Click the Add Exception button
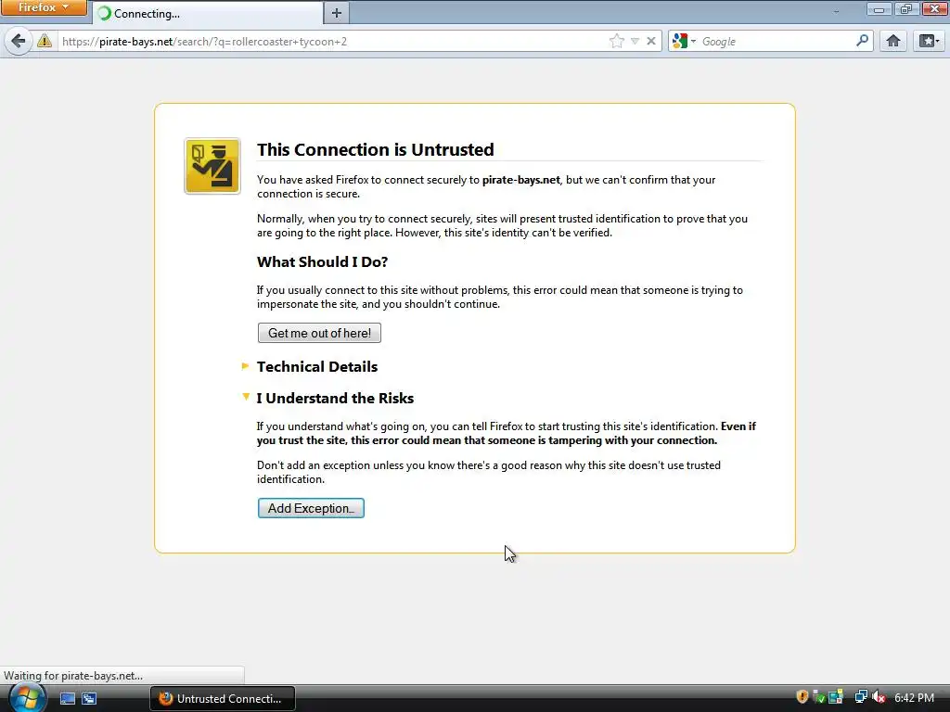This screenshot has width=950, height=712. [311, 508]
